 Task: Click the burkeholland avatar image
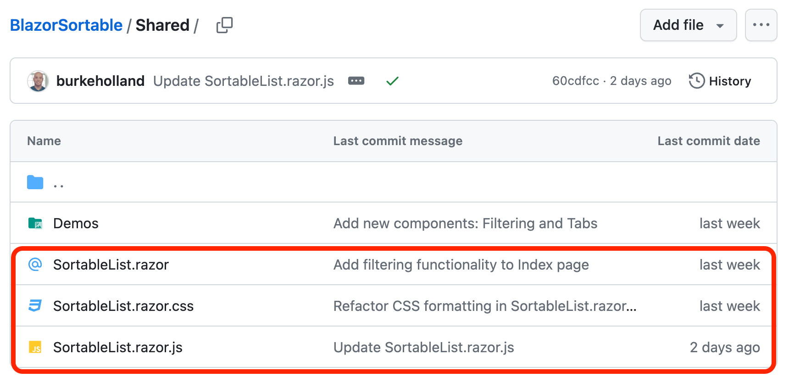coord(38,81)
